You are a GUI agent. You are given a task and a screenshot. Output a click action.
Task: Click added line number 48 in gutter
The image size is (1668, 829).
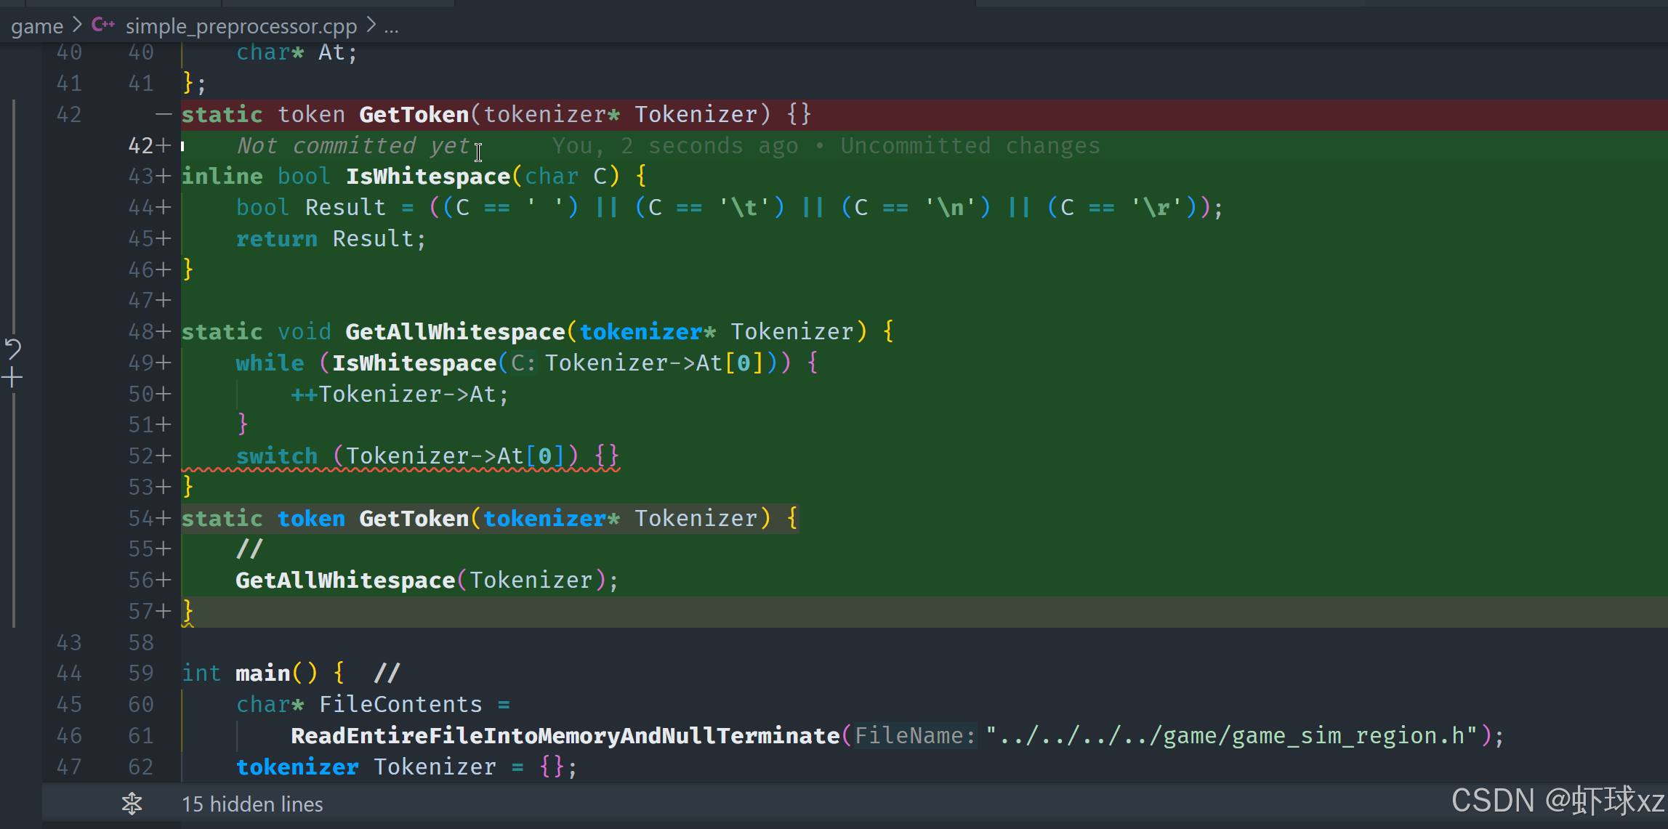coord(141,332)
